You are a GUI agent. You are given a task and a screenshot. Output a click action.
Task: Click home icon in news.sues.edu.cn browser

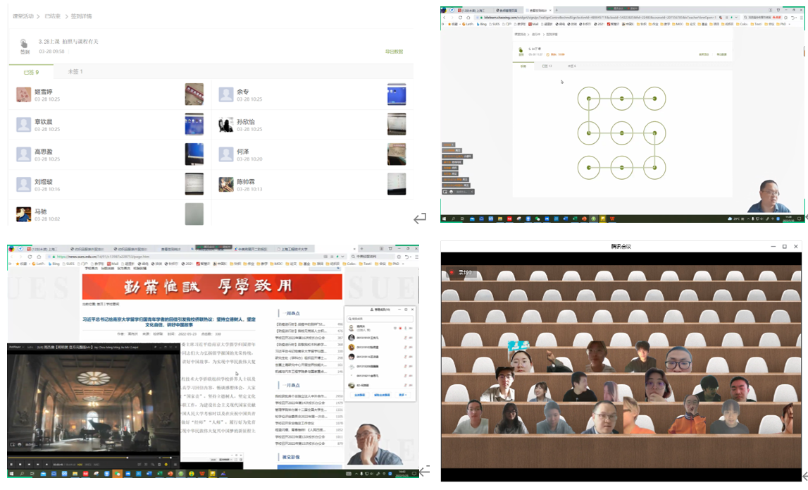(37, 257)
